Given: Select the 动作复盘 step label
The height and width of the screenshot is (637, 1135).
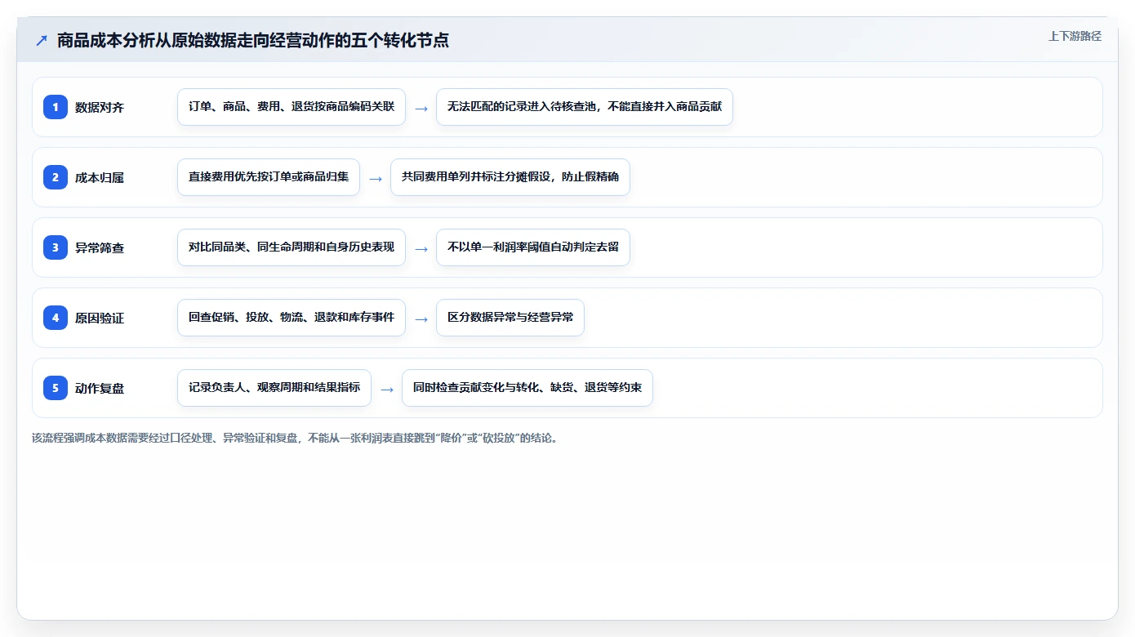Looking at the screenshot, I should click(x=100, y=388).
